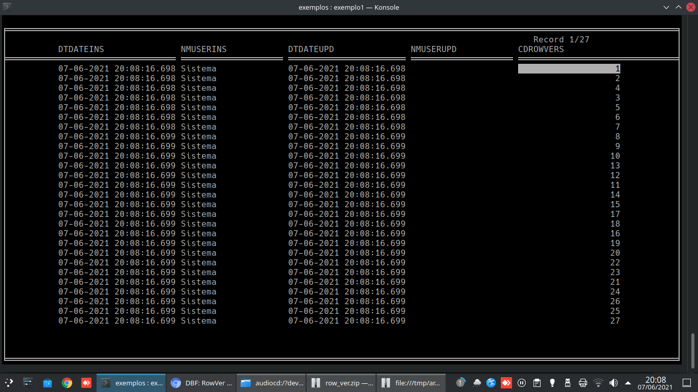Maximize the Konsole window
Screen dimensions: 698x392
679,7
